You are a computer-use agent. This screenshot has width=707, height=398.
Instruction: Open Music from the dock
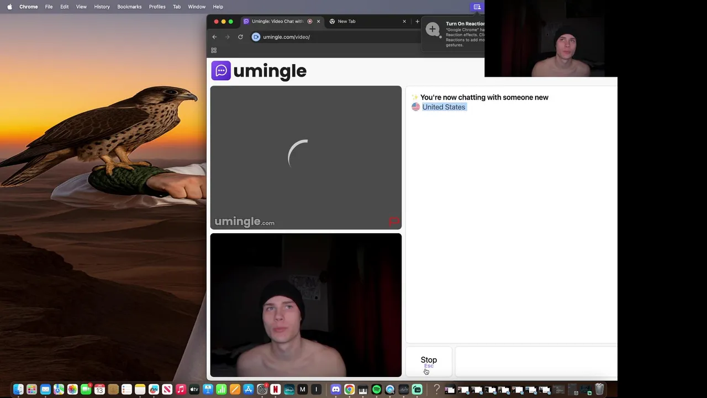pyautogui.click(x=181, y=389)
